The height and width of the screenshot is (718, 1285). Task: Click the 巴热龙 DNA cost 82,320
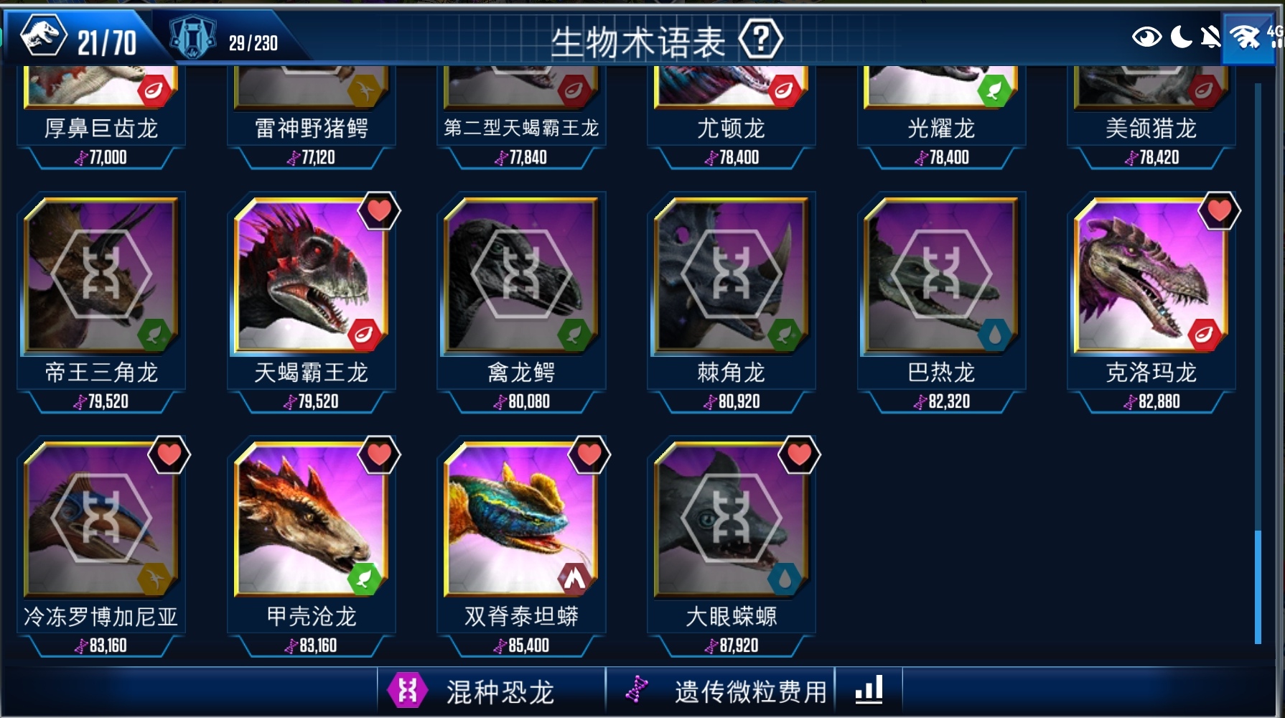(941, 401)
